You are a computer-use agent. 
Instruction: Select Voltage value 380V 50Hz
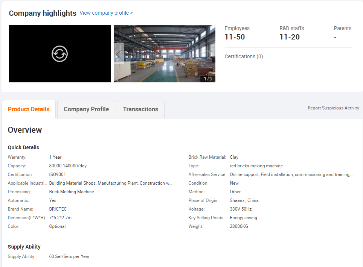[241, 209]
